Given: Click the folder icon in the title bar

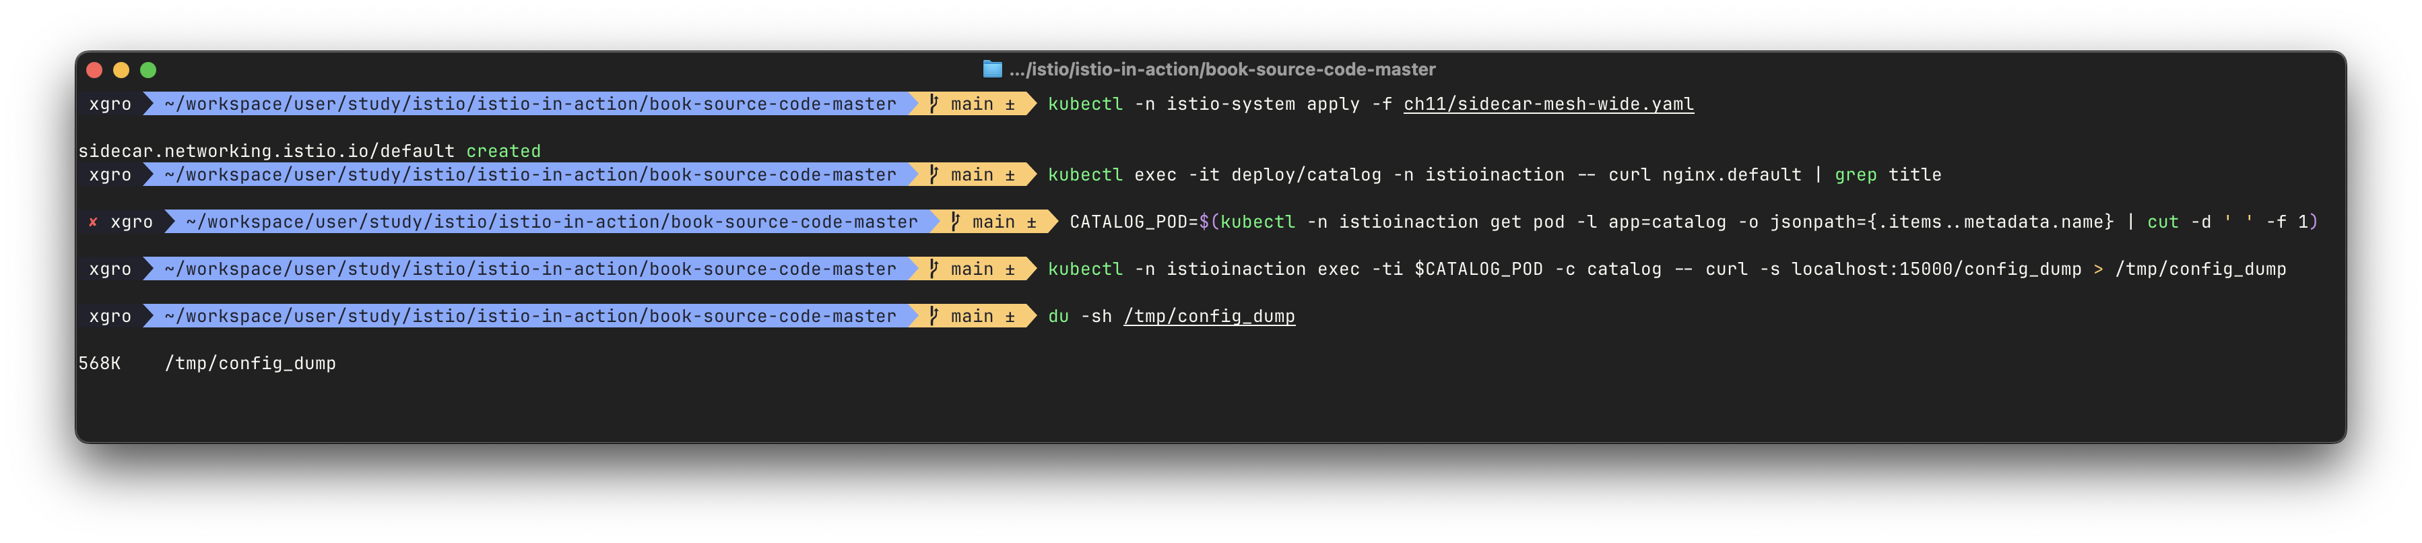Looking at the screenshot, I should click(992, 69).
